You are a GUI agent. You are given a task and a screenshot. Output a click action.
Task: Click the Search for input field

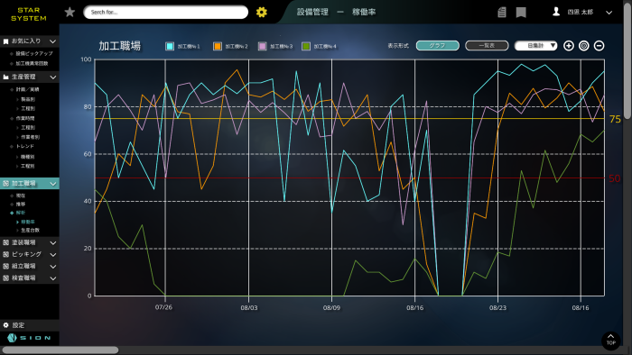coord(165,12)
